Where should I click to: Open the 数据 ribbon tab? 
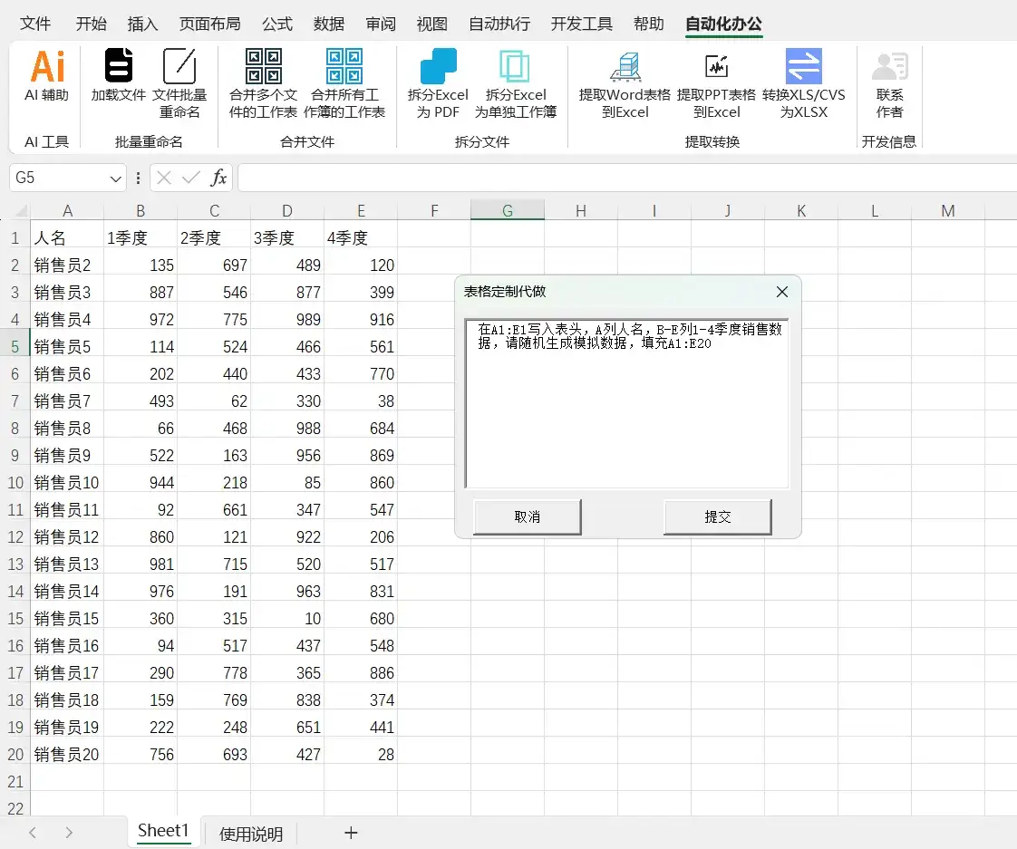(328, 24)
